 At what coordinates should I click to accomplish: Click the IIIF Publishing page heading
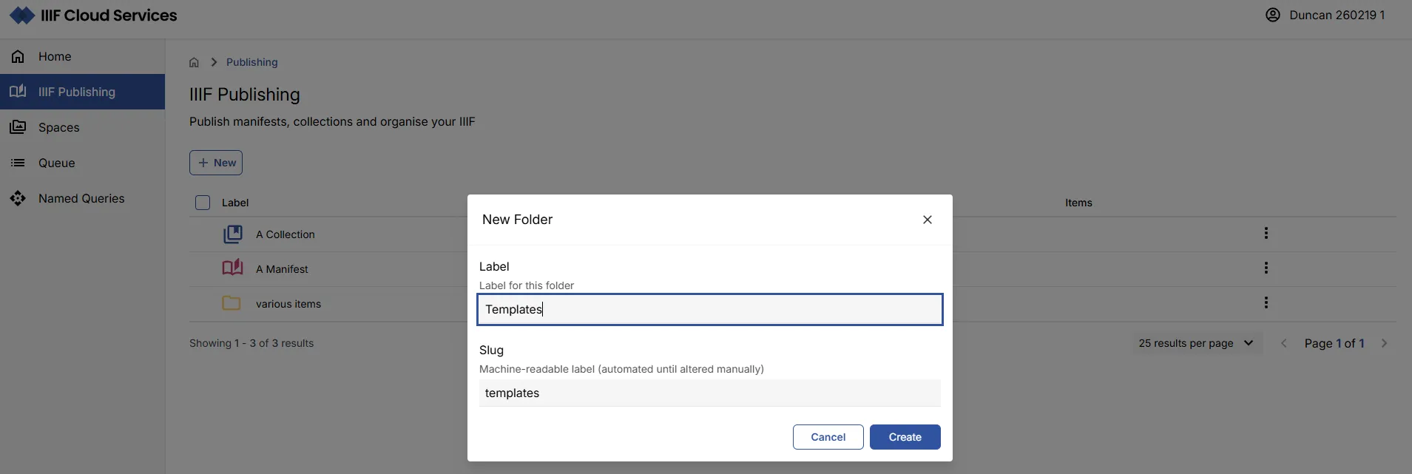pyautogui.click(x=245, y=95)
